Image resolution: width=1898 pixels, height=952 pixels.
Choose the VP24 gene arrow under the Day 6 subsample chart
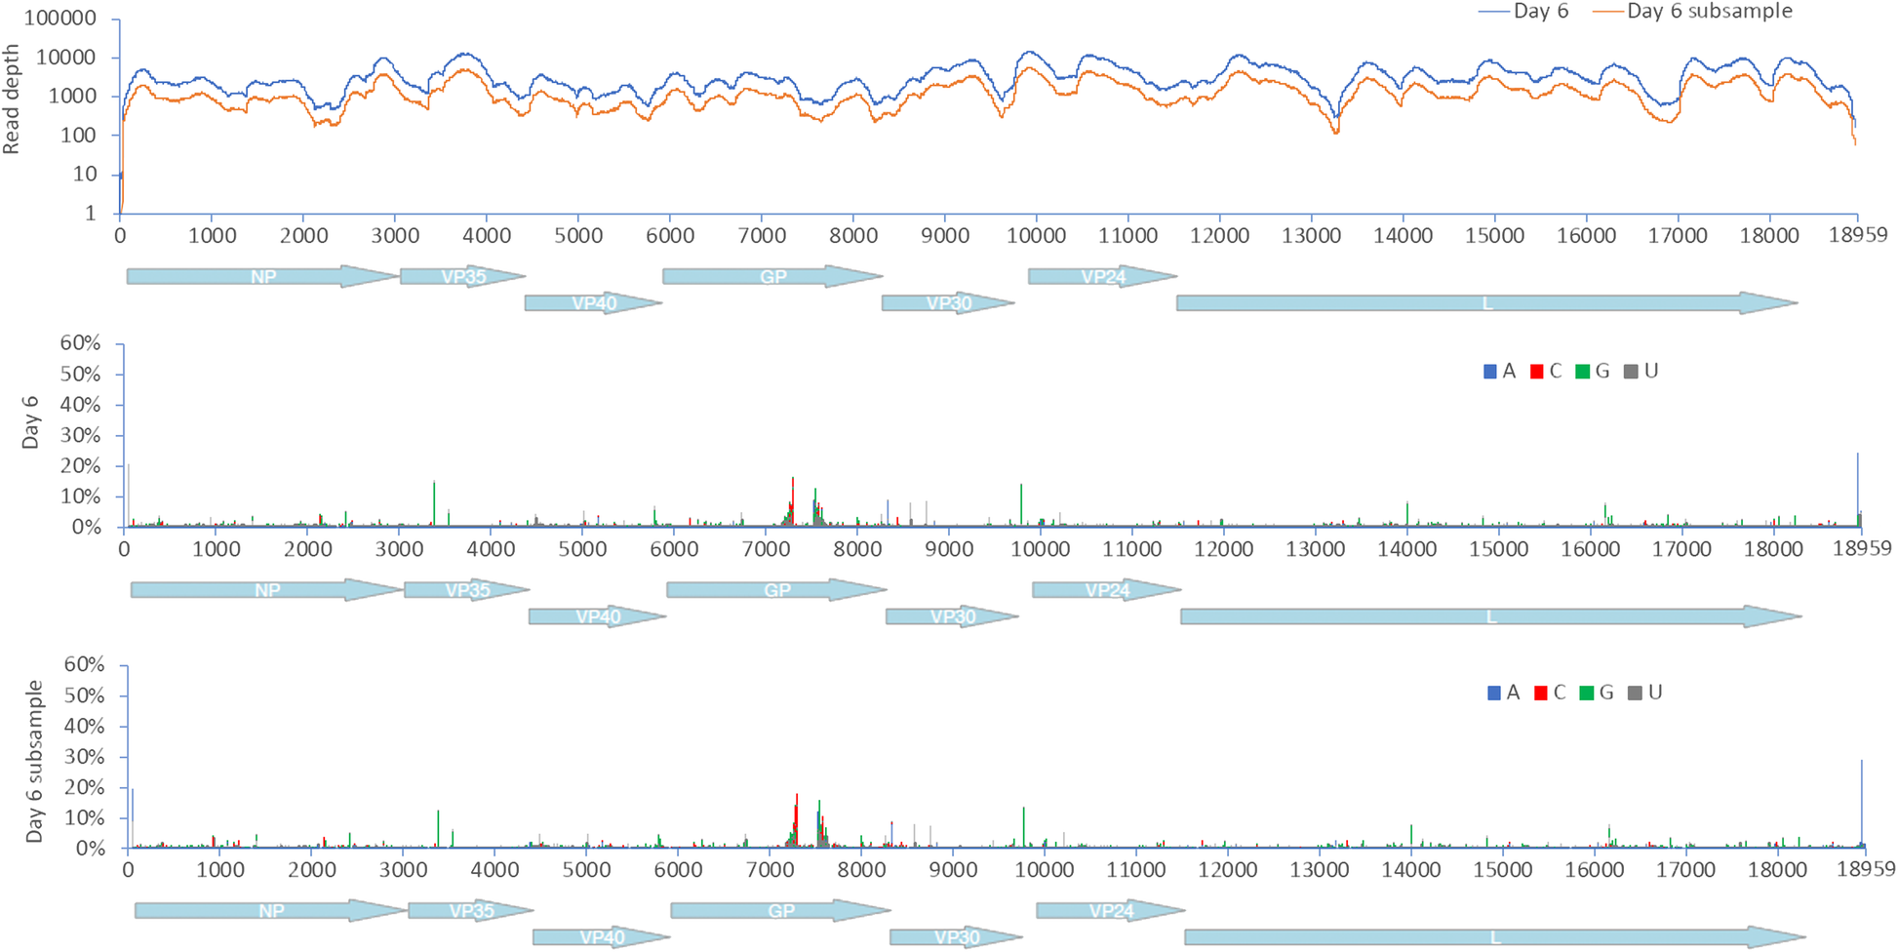[x=1111, y=911]
